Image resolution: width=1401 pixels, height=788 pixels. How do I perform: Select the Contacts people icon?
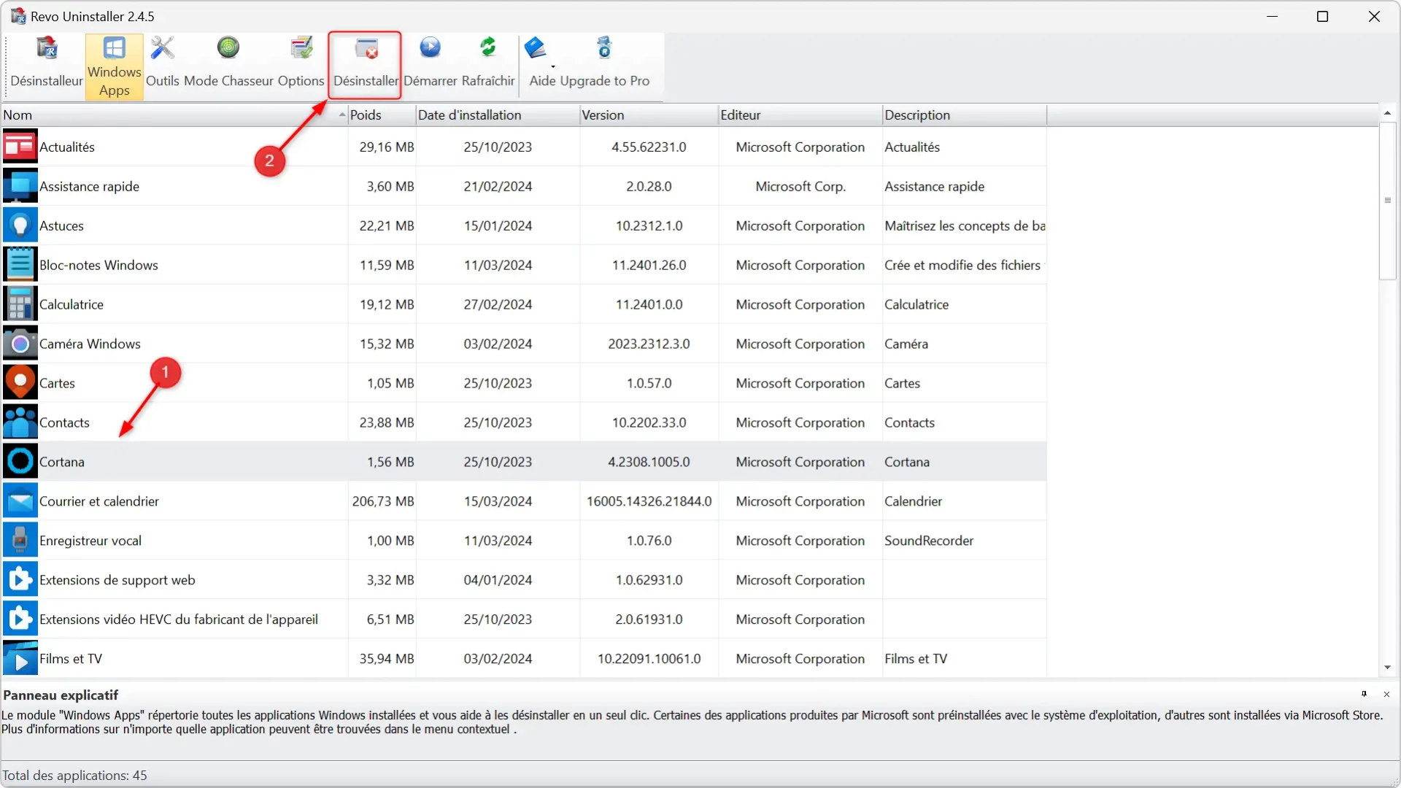click(20, 422)
